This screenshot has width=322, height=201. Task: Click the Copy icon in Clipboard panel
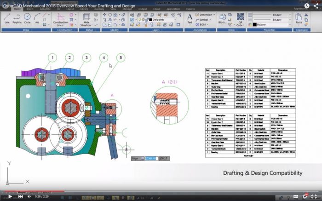point(306,20)
